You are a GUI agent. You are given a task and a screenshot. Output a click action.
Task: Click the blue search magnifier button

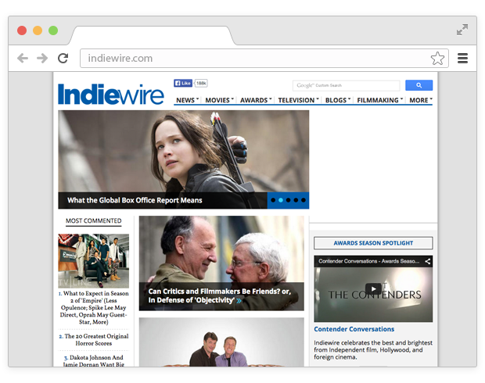click(x=419, y=85)
